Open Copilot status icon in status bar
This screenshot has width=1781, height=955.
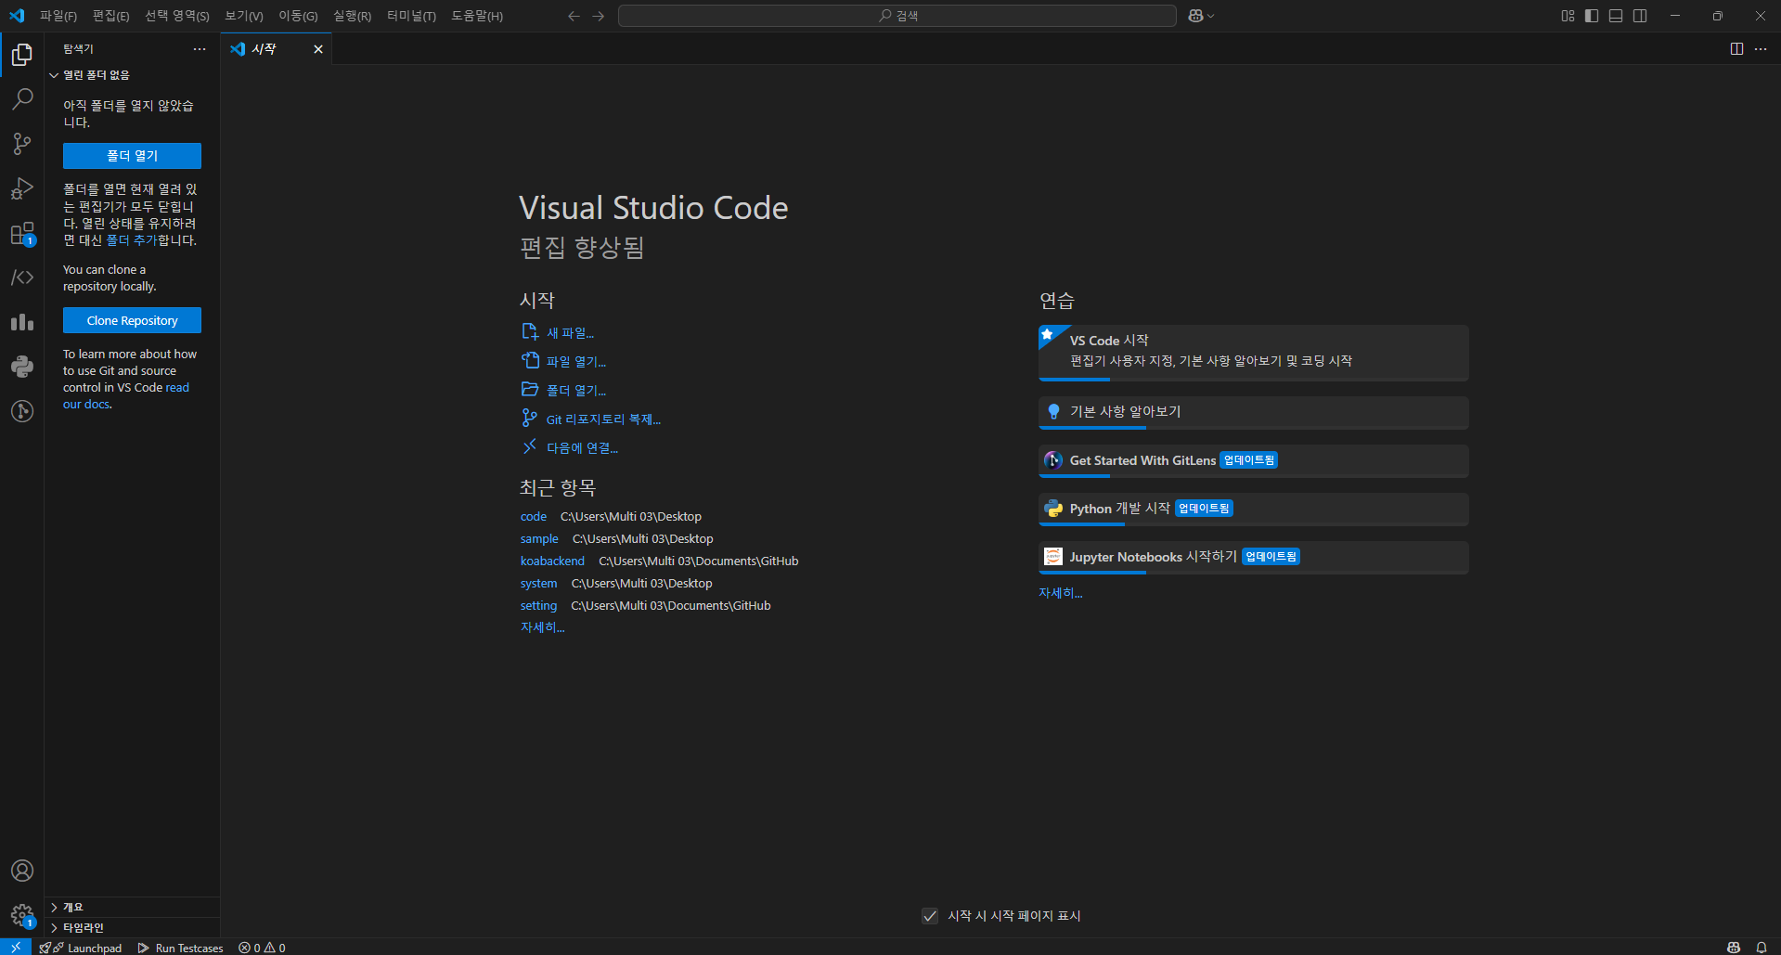[1733, 947]
